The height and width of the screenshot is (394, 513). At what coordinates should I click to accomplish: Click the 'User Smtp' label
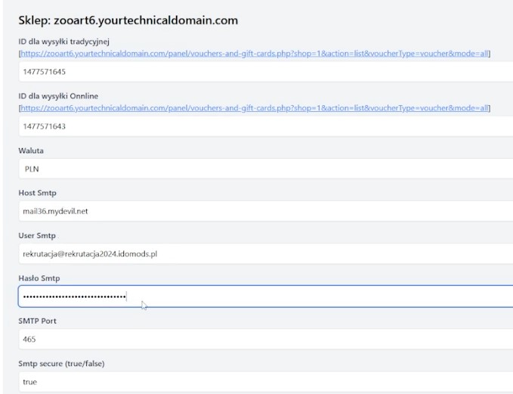pos(37,236)
